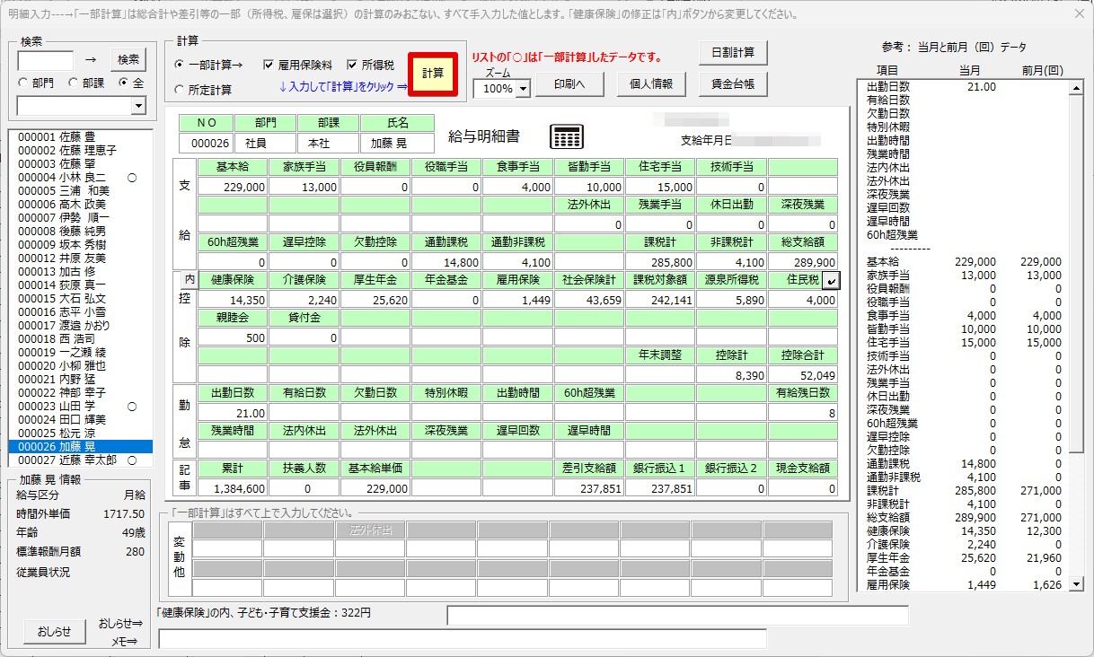Click the 日割計算 button

point(733,52)
